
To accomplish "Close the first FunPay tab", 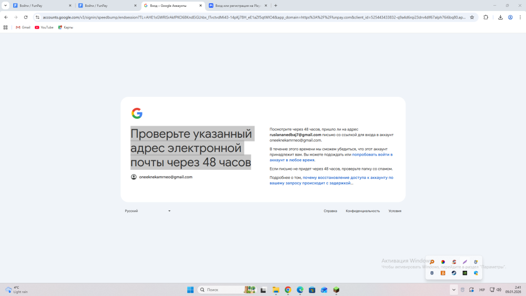I will click(x=70, y=6).
